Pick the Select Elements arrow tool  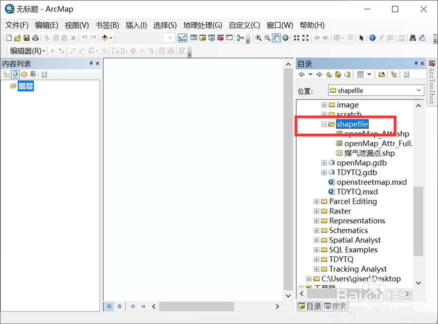coord(362,38)
